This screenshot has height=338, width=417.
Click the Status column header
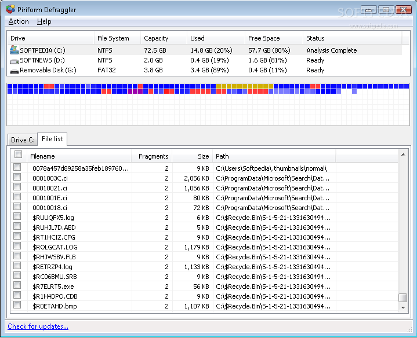coord(353,38)
